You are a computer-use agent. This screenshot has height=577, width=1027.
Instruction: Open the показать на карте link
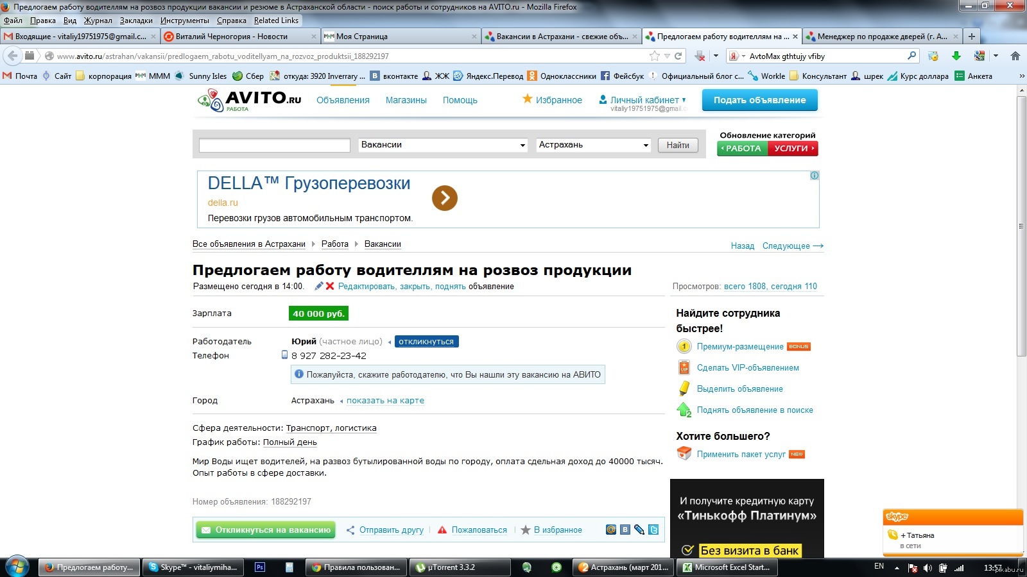pyautogui.click(x=385, y=401)
